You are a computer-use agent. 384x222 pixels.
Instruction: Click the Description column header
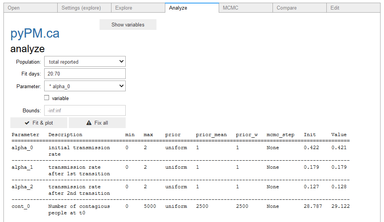(x=65, y=135)
